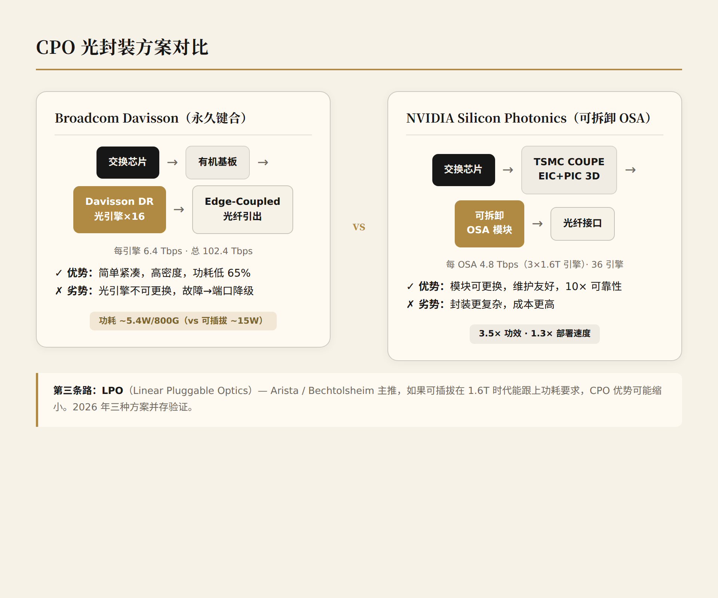The image size is (718, 598).
Task: Click the '2026 年三种方案并存验证' sentence
Action: [133, 407]
